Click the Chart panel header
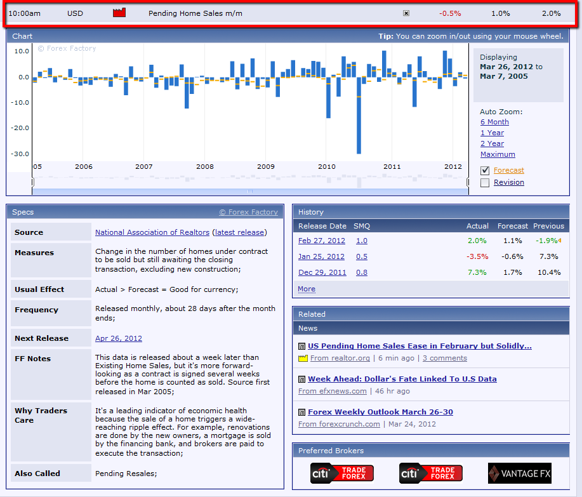Image resolution: width=582 pixels, height=497 pixels. pyautogui.click(x=288, y=36)
